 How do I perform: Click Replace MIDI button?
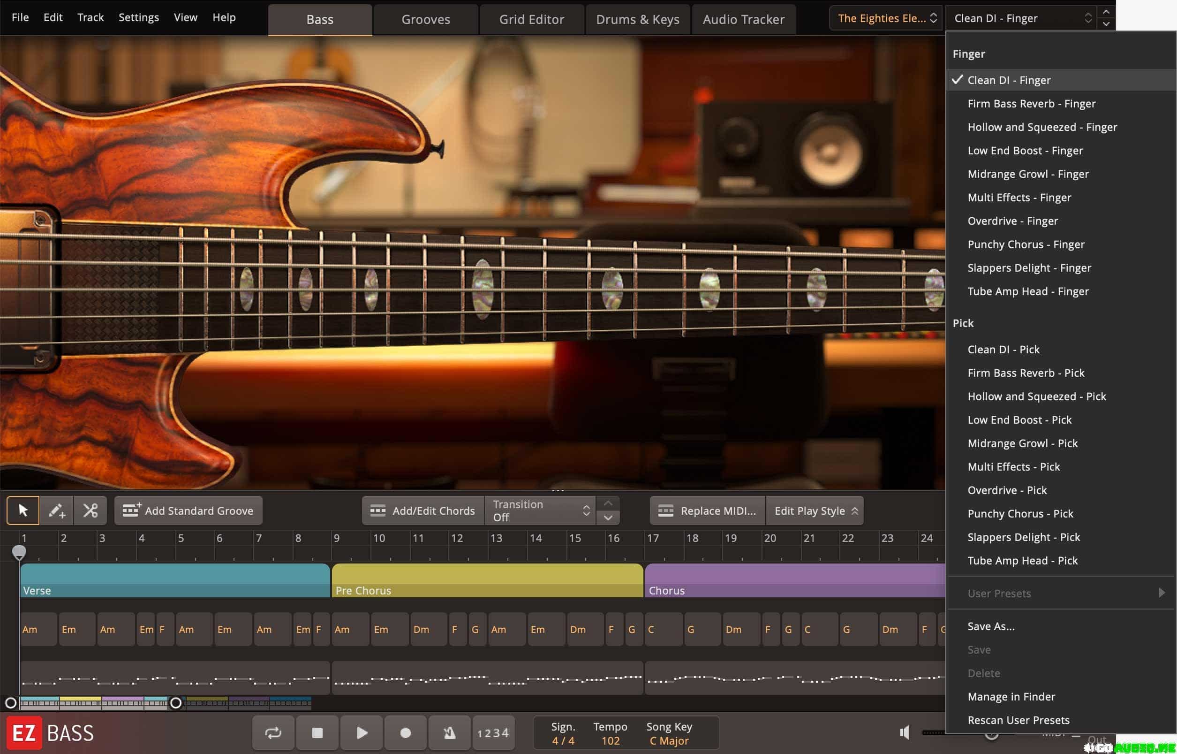point(708,510)
